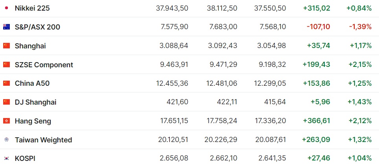The image size is (379, 166).
Task: Open the SZSE Component link
Action: [44, 65]
